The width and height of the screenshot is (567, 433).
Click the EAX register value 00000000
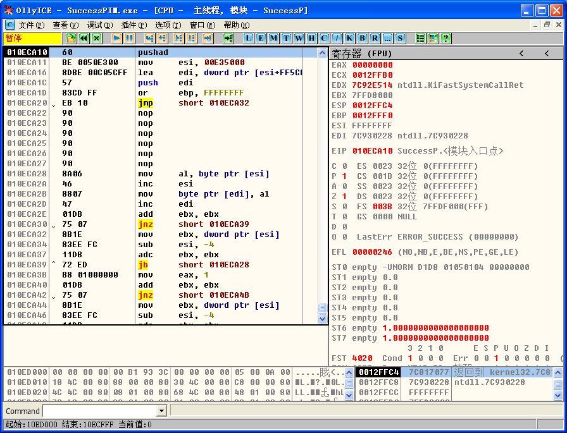point(373,65)
